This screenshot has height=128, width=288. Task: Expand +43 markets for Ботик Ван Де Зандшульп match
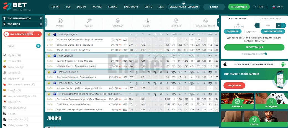[x=125, y=40]
